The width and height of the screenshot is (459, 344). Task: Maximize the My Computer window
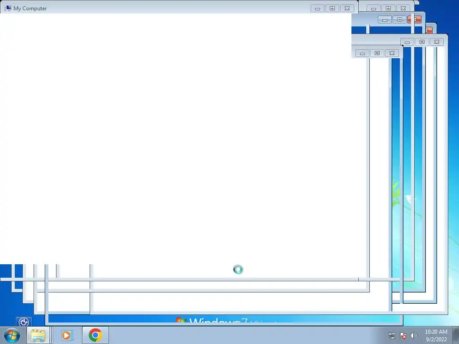[x=332, y=9]
